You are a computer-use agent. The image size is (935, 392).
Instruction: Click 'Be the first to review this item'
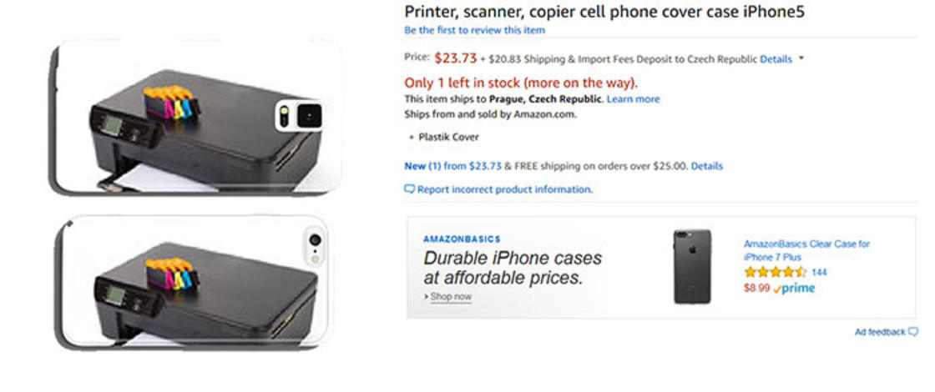click(474, 30)
